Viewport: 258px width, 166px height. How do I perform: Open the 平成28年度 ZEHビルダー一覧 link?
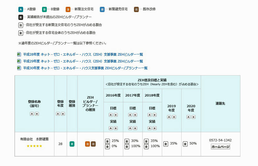tap(83, 55)
